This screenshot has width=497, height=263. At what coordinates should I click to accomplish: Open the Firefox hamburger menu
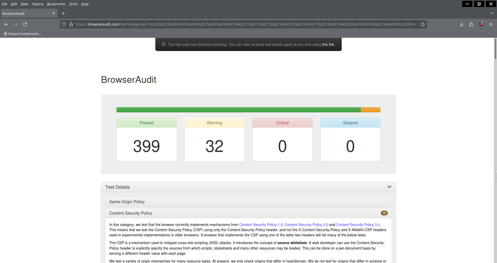[x=491, y=24]
